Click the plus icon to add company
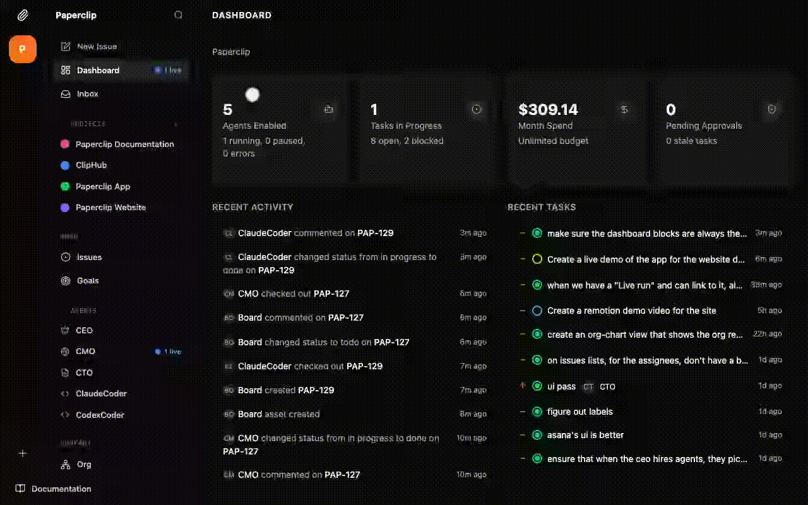The image size is (808, 505). coord(23,453)
